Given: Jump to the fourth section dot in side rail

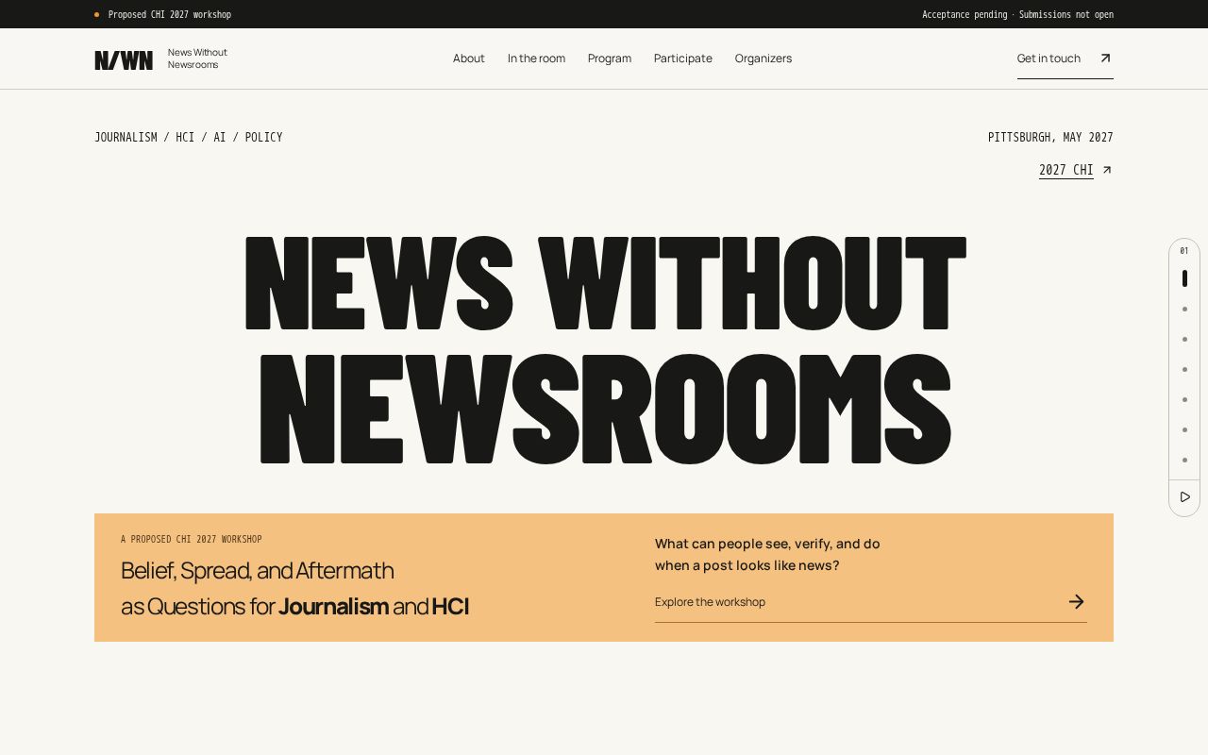Looking at the screenshot, I should [x=1184, y=369].
